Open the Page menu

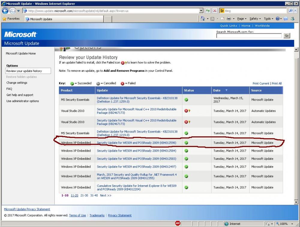[x=241, y=19]
